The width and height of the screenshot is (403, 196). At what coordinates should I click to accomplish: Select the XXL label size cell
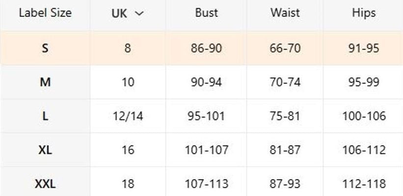tap(45, 184)
